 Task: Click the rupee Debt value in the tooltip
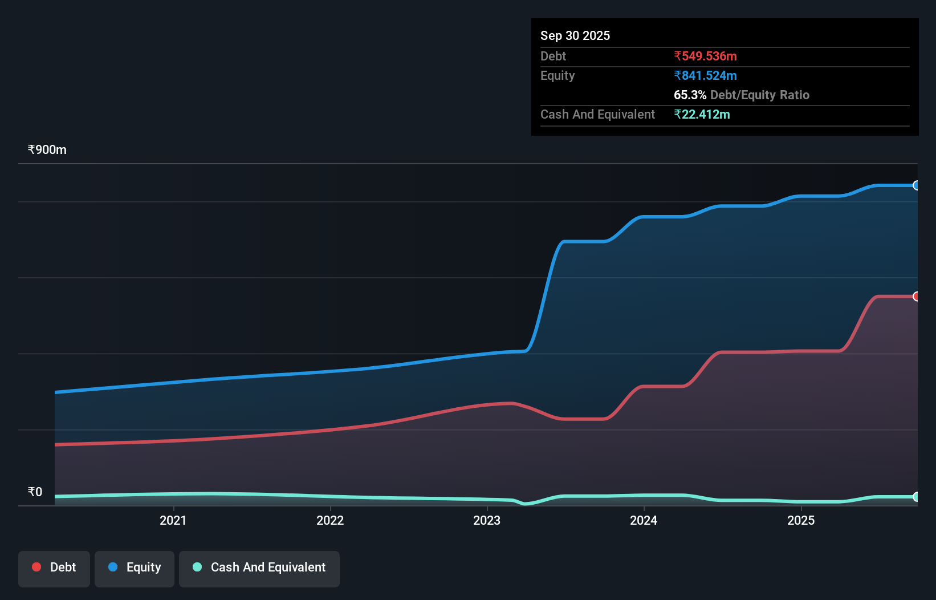pos(705,56)
